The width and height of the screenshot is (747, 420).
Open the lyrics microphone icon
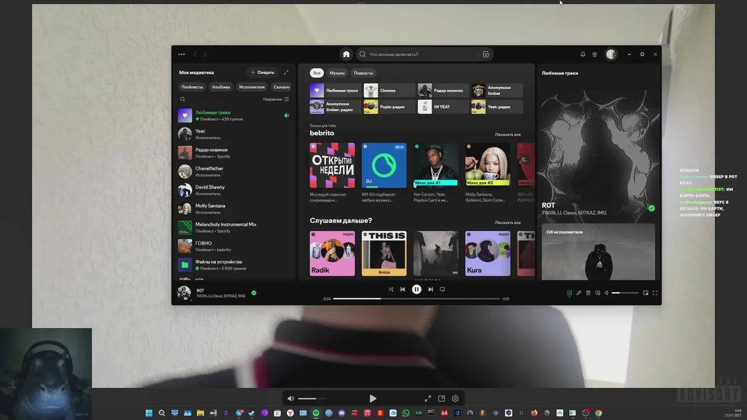point(579,293)
